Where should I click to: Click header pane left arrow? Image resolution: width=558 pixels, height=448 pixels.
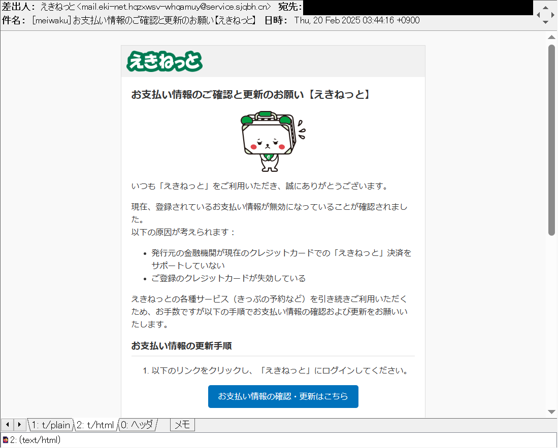point(538,15)
